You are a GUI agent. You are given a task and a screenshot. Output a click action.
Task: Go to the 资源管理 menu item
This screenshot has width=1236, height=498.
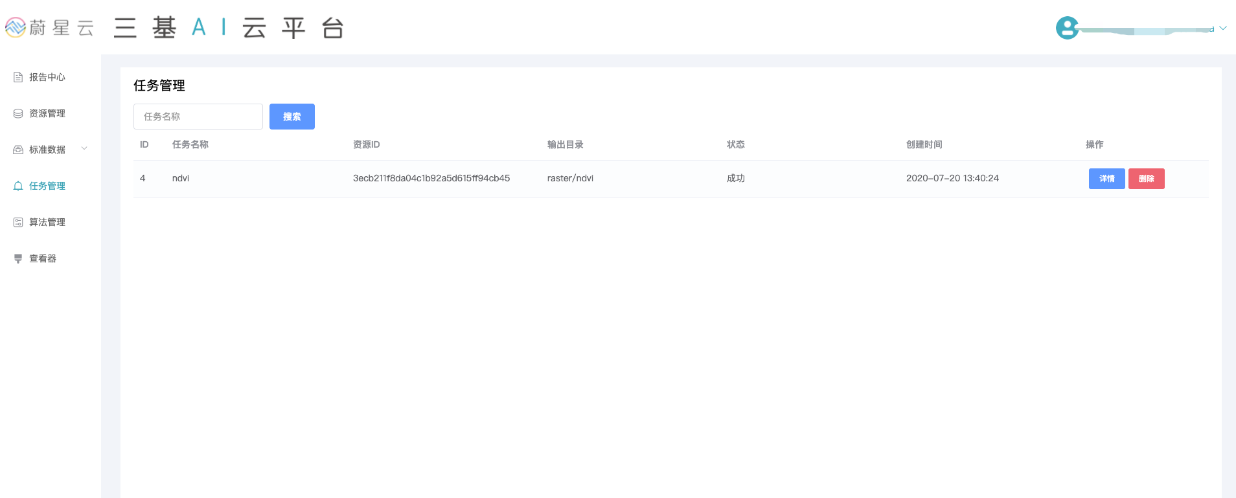coord(47,113)
